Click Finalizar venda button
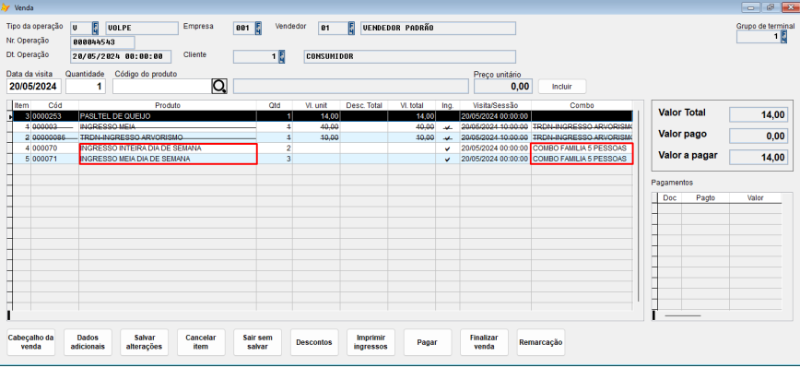800x368 pixels. tap(484, 342)
